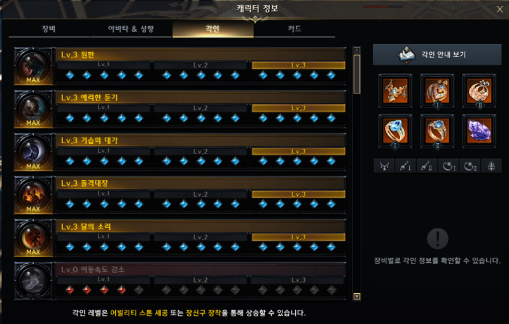Click the scroll up arrow
The image size is (509, 324).
[357, 50]
